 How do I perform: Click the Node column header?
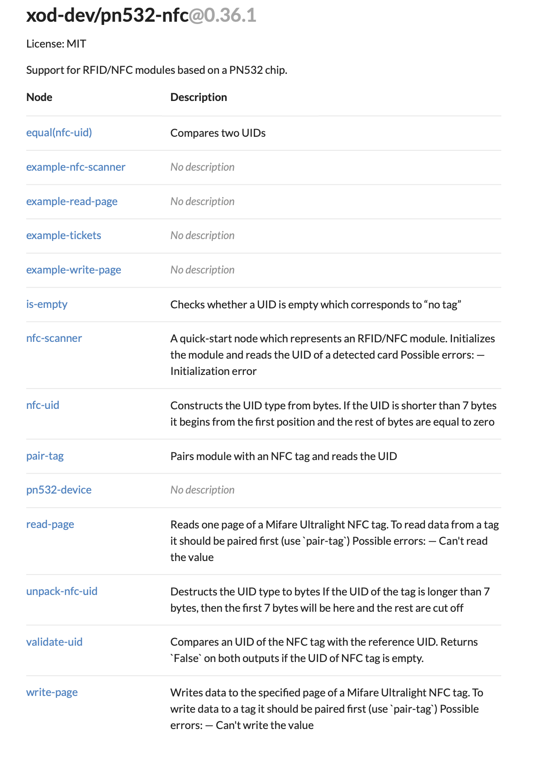39,97
